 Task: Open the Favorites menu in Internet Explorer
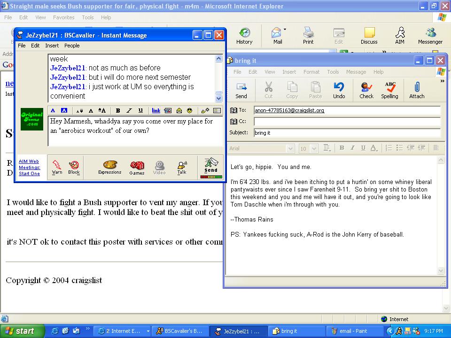click(x=63, y=17)
